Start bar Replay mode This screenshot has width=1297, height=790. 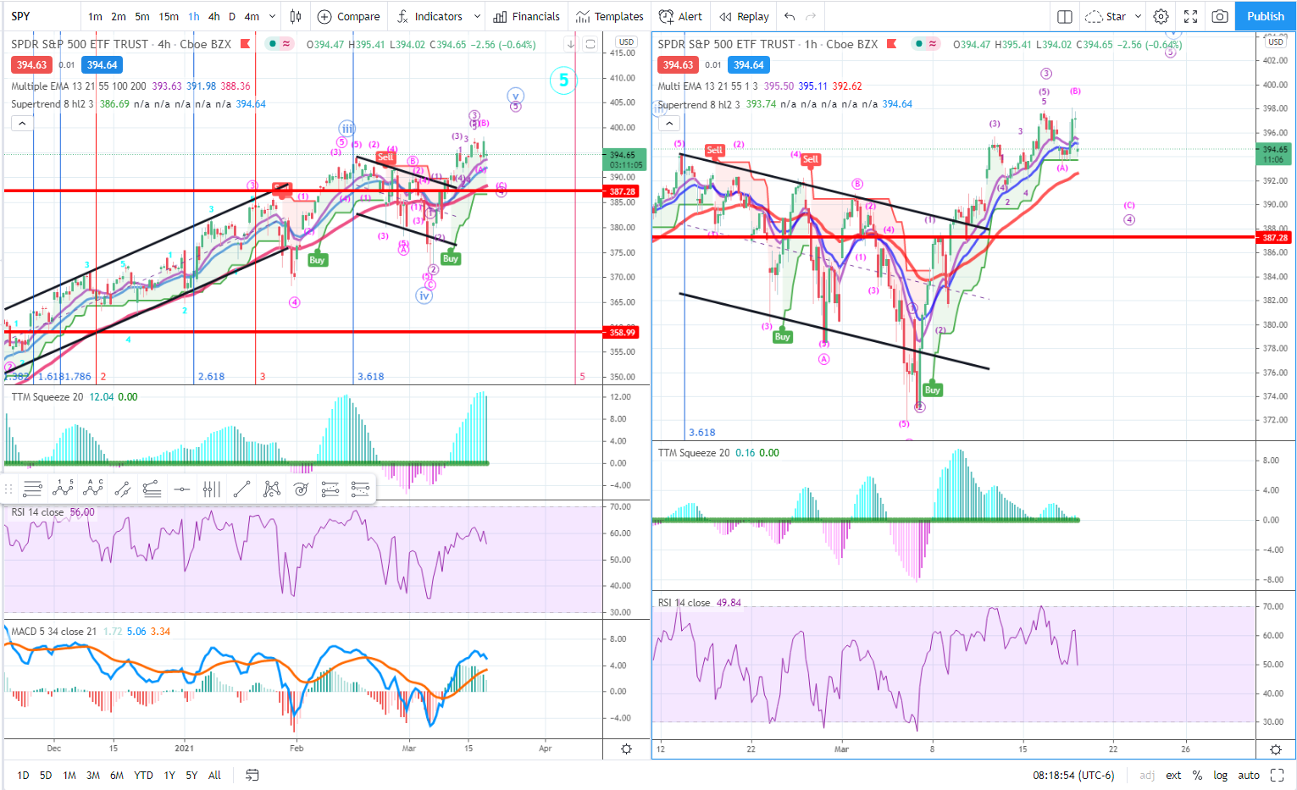pyautogui.click(x=745, y=16)
